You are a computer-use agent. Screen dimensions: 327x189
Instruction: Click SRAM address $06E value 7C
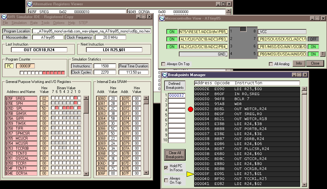pos(113,168)
